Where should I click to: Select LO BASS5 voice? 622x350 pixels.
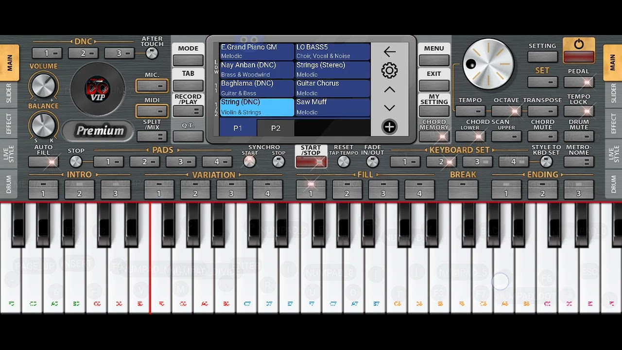pos(333,52)
